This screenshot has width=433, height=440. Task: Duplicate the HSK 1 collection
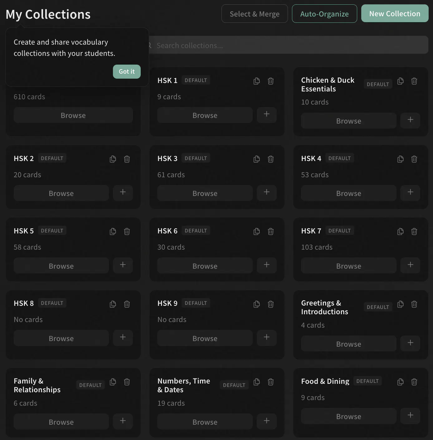(257, 81)
